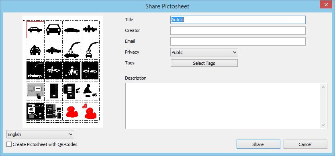The height and width of the screenshot is (156, 335).
Task: Select the side-view car pictogram in first cell
Action: pyautogui.click(x=35, y=30)
